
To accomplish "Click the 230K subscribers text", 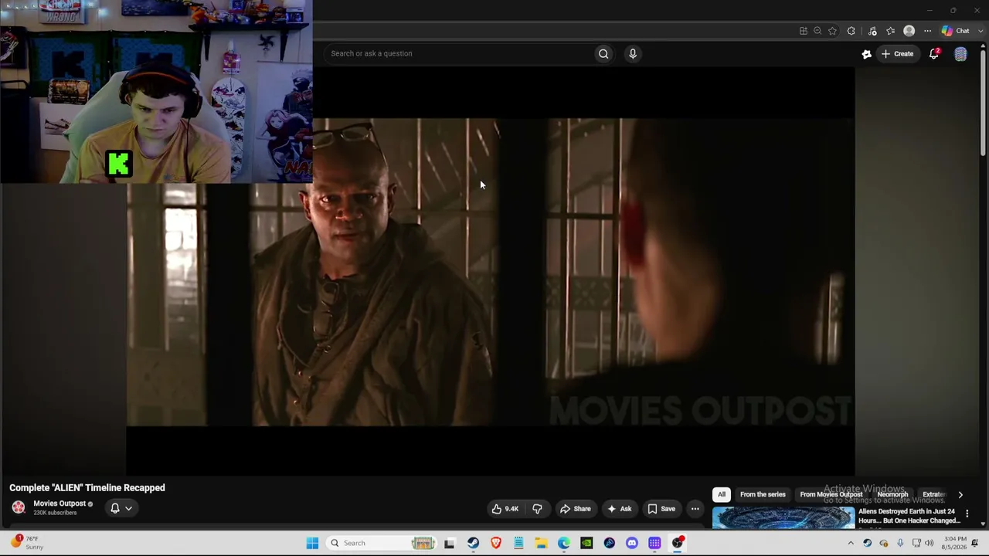I will (x=55, y=513).
